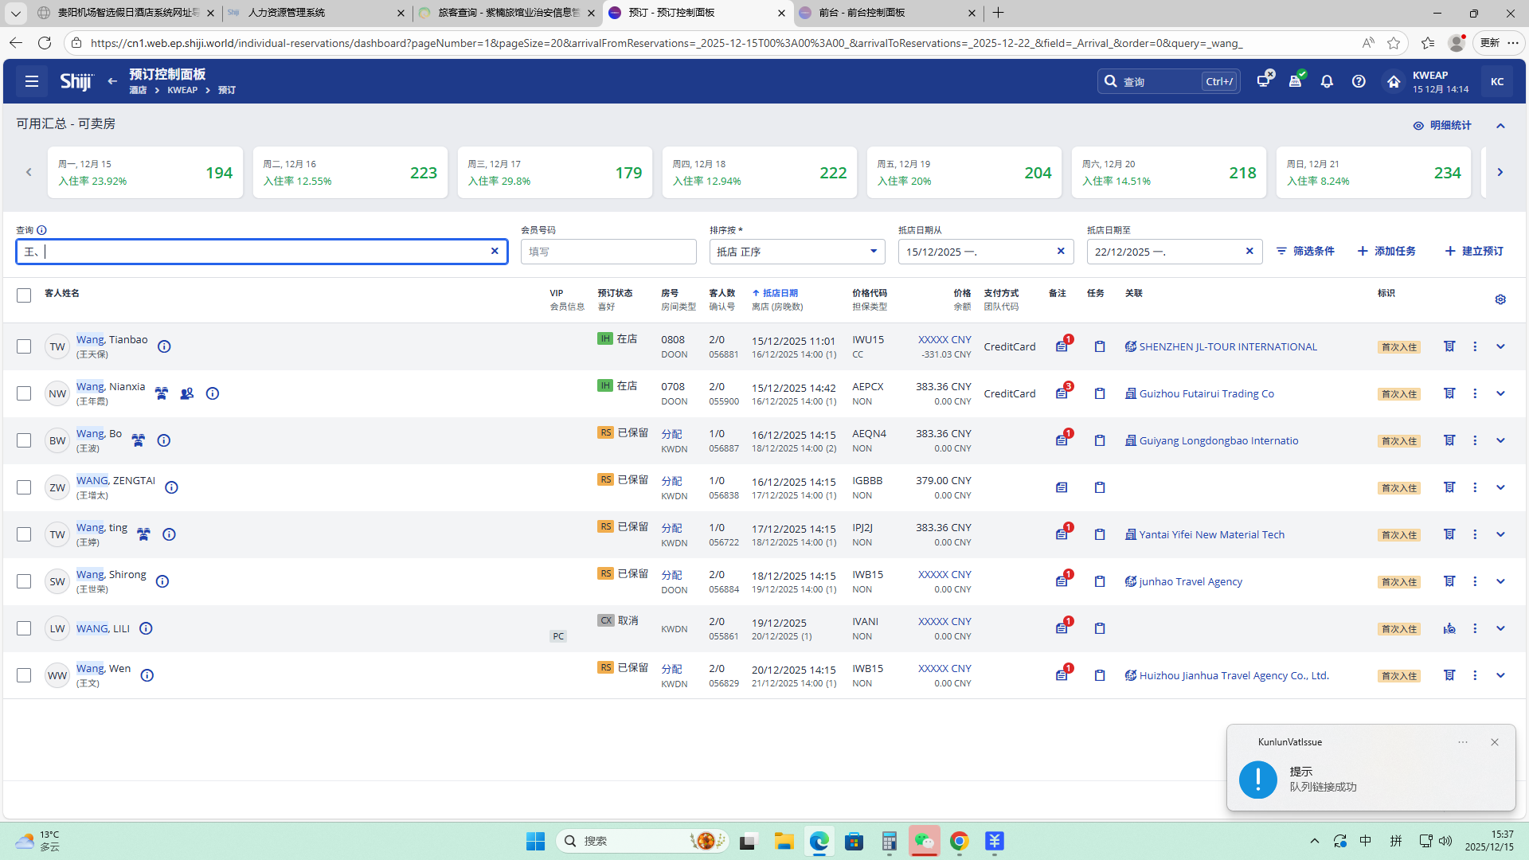
Task: Open table settings gear icon
Action: point(1500,299)
